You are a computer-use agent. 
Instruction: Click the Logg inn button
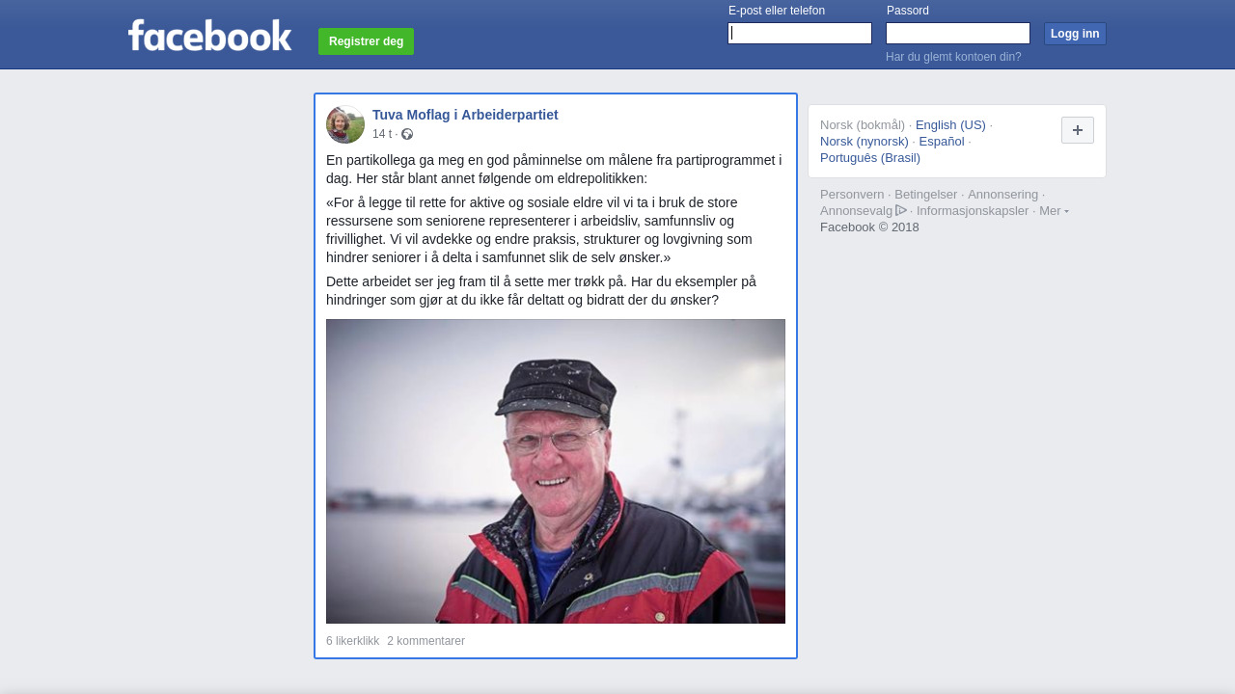point(1075,34)
